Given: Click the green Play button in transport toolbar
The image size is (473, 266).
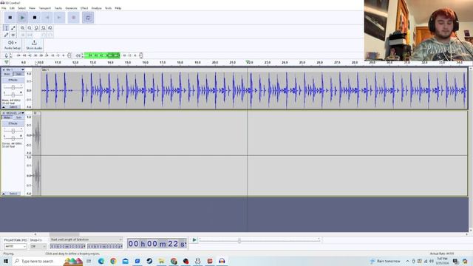Looking at the screenshot, I should pyautogui.click(x=22, y=18).
